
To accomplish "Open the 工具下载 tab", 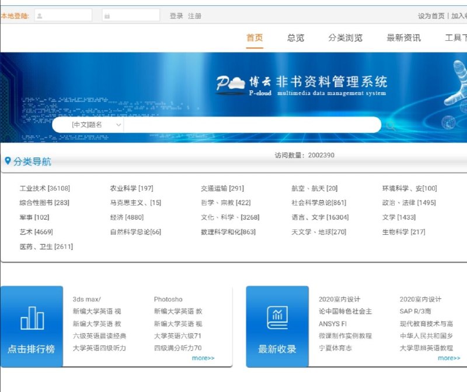I will click(456, 38).
